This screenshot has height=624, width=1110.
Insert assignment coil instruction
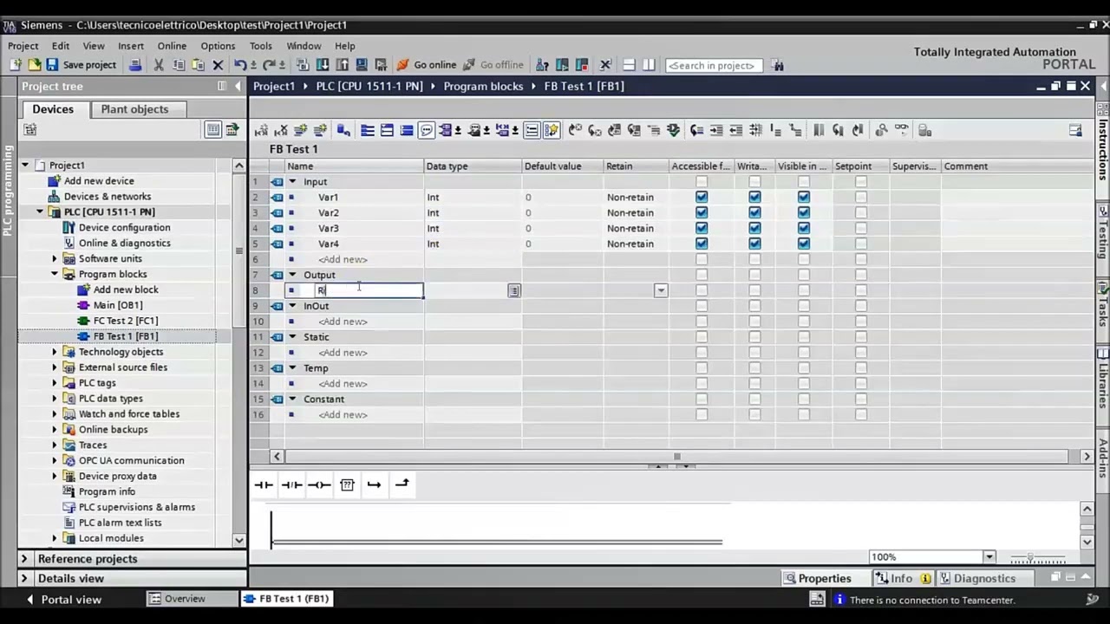click(319, 484)
